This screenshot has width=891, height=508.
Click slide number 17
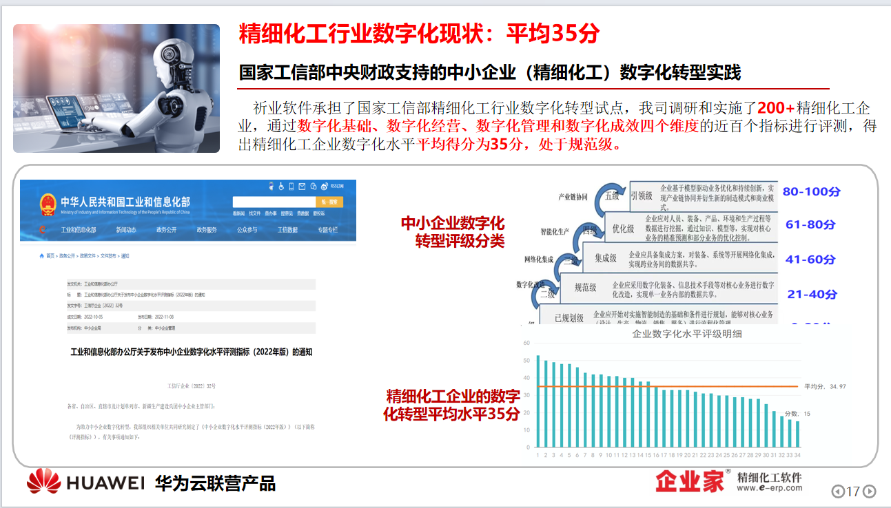pos(854,491)
